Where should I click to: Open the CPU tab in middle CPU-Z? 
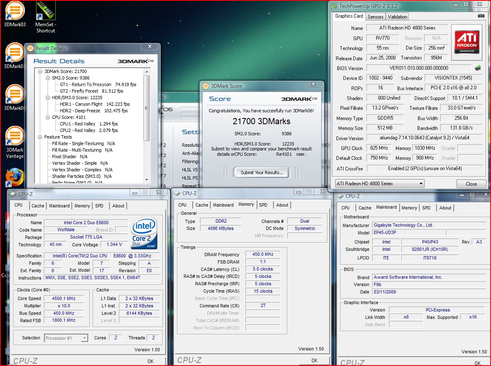coord(182,205)
